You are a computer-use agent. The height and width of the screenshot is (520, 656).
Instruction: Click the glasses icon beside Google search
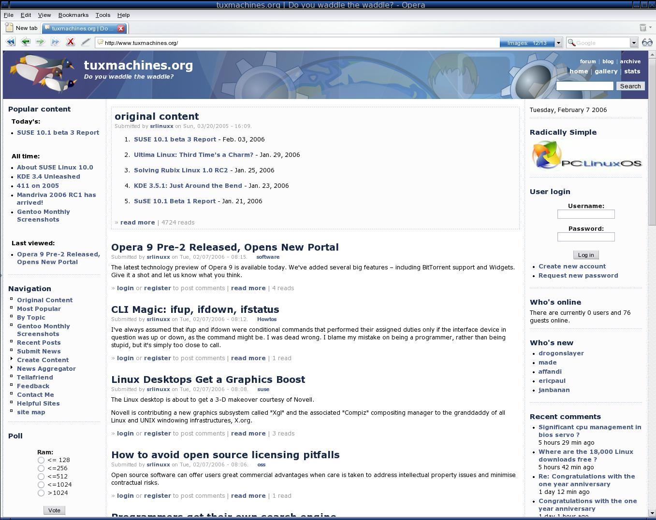click(x=647, y=43)
